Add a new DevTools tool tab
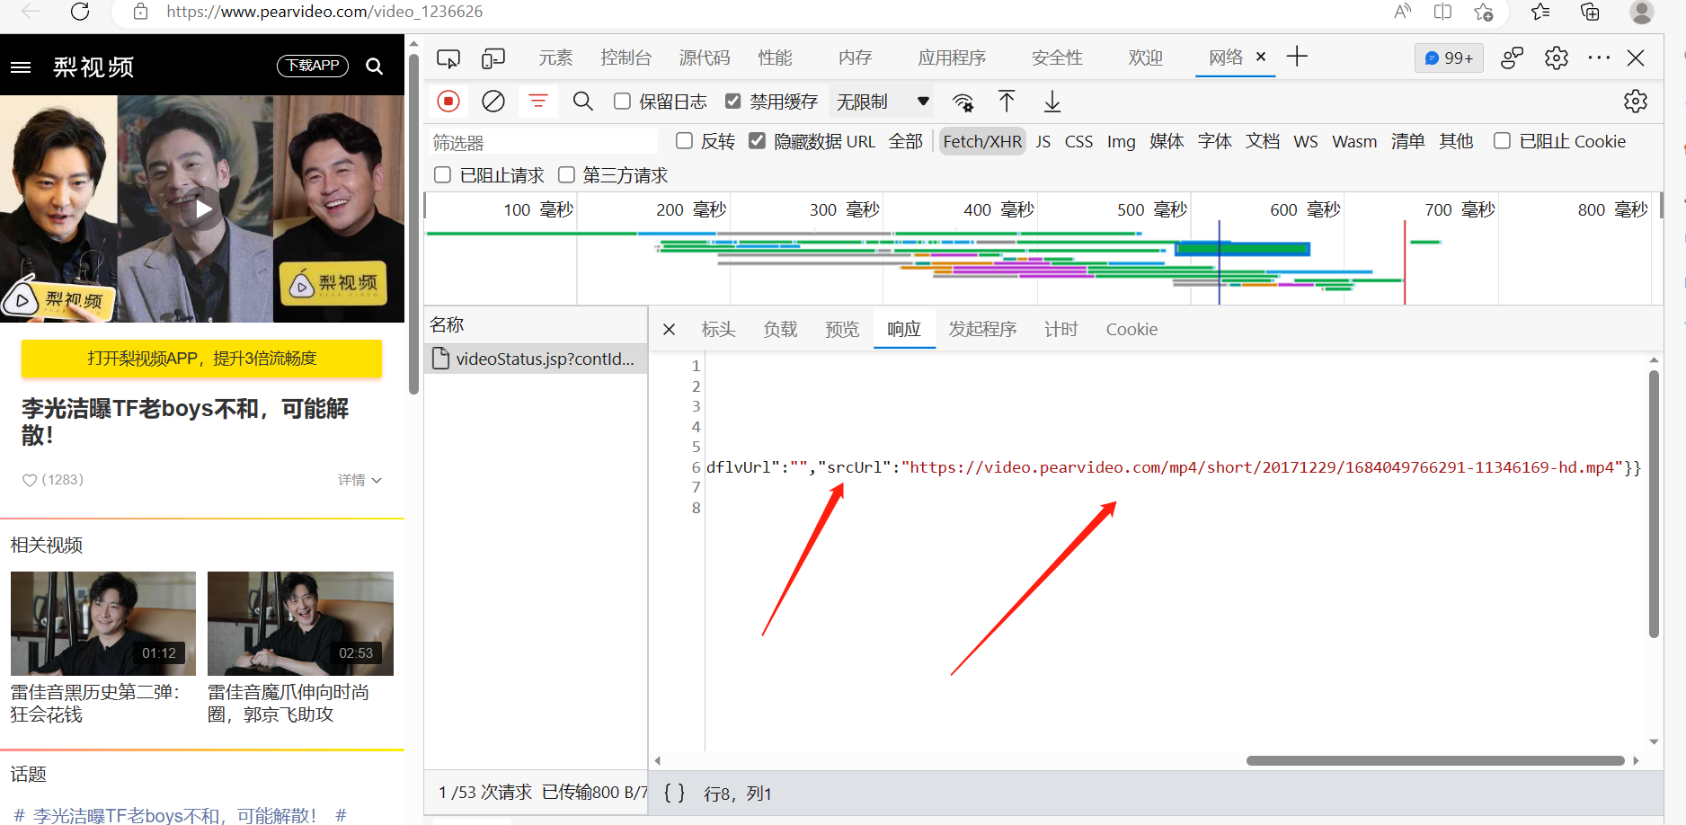 (1297, 57)
